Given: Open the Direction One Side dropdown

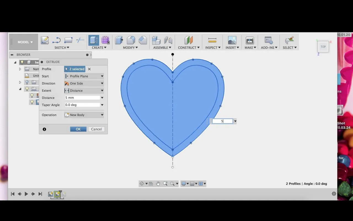Looking at the screenshot, I should coord(84,83).
